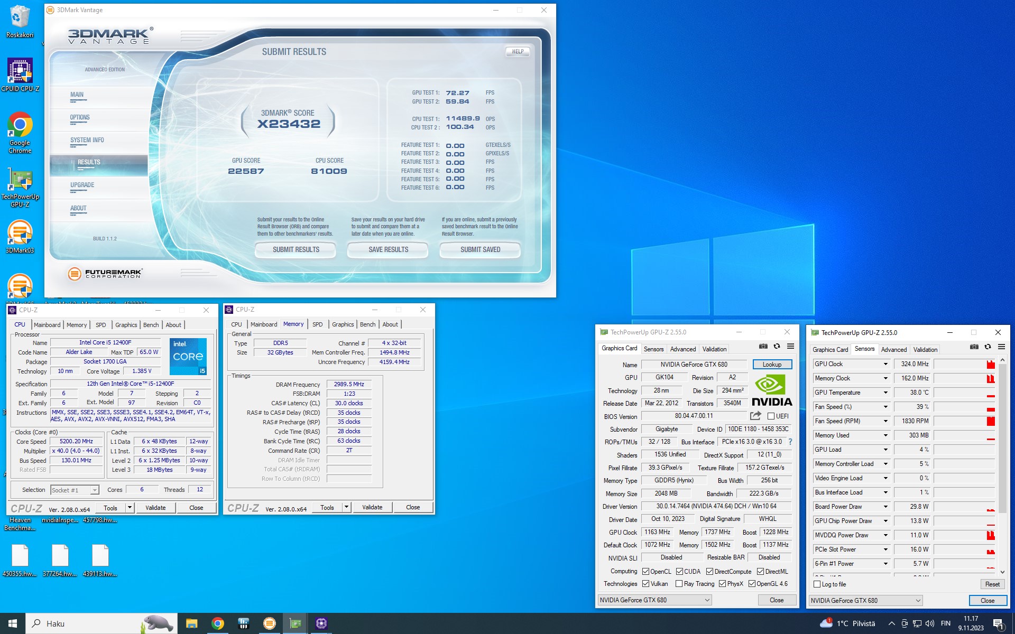This screenshot has width=1015, height=634.
Task: Refresh GPU-Z Graphics Card window
Action: (x=777, y=347)
